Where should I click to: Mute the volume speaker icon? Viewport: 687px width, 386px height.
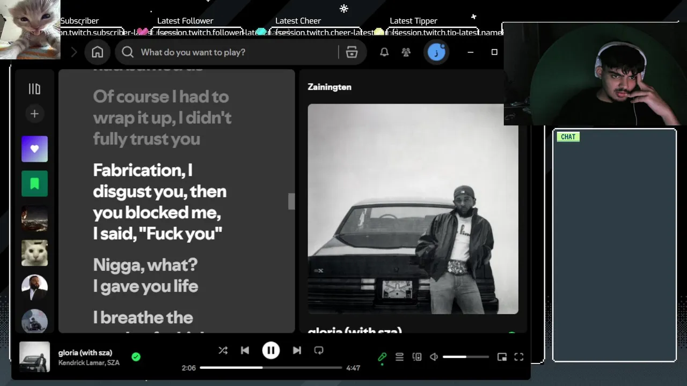(x=434, y=357)
